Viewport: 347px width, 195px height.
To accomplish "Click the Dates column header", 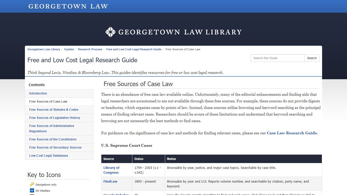I will [x=149, y=159].
